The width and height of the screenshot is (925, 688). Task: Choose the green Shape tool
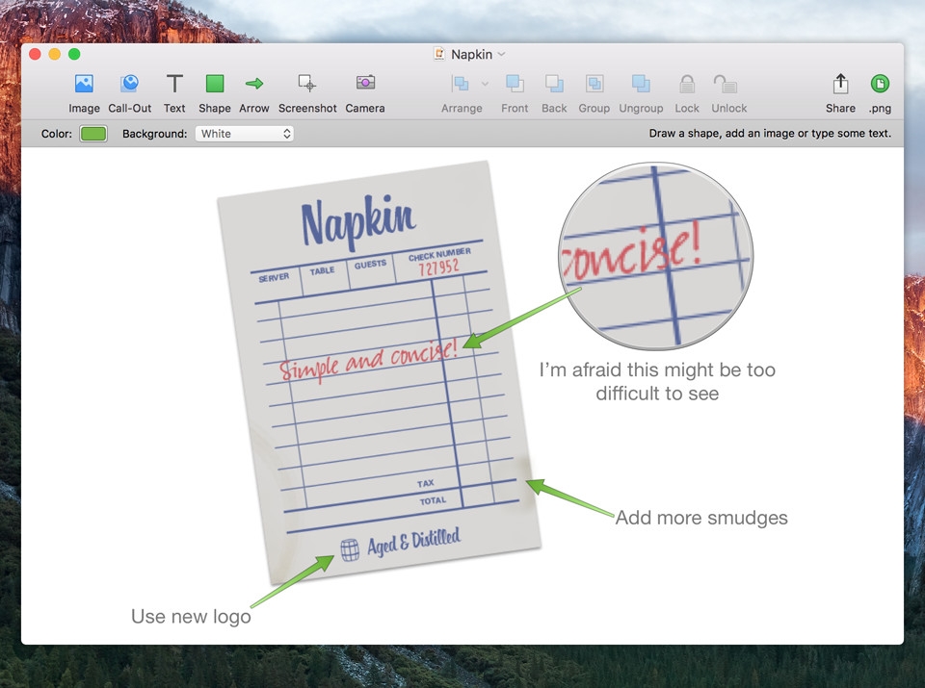214,84
